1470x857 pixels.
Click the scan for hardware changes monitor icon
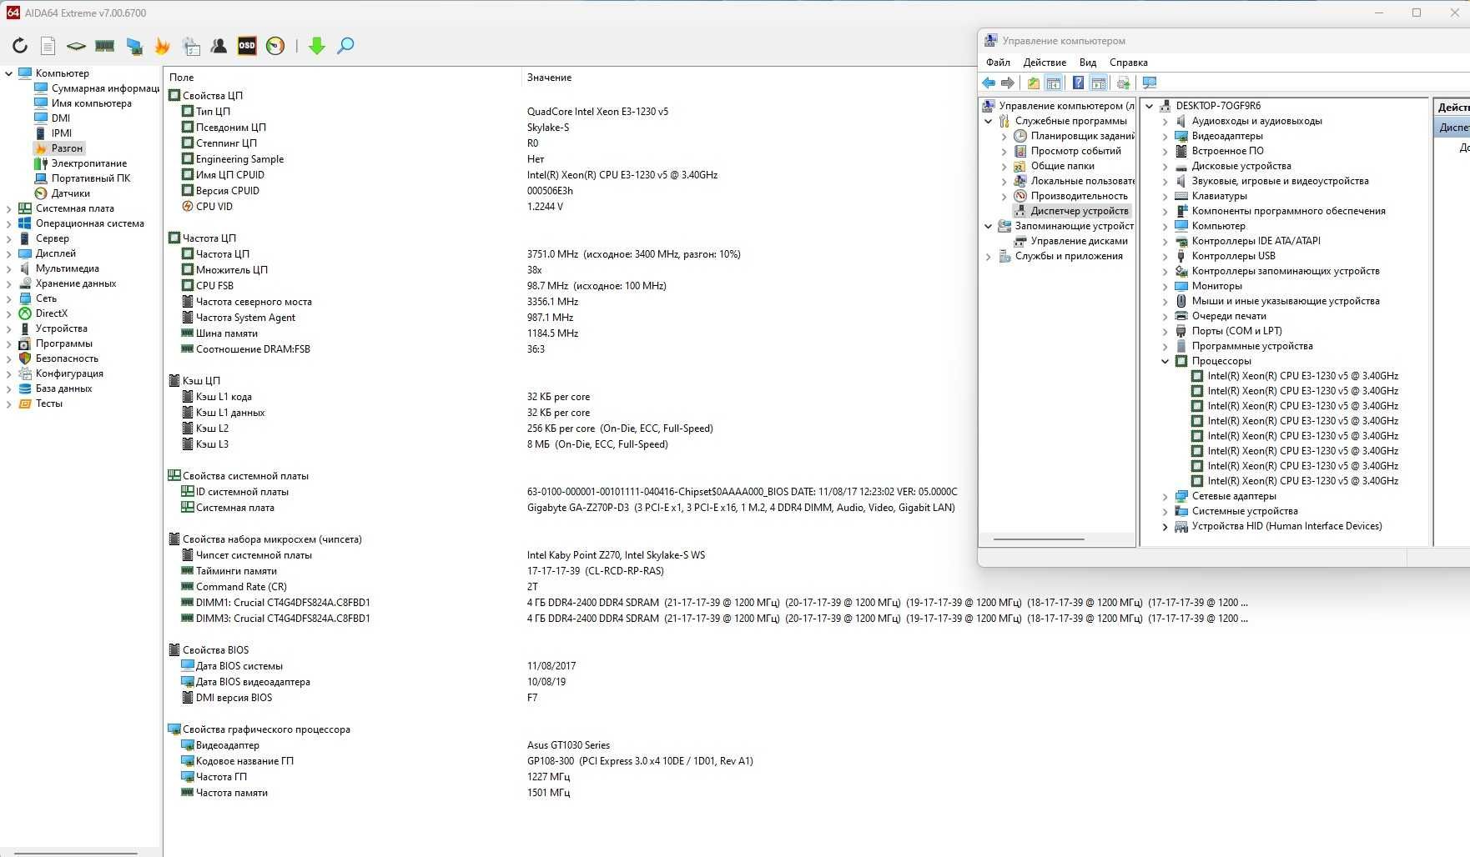1150,83
